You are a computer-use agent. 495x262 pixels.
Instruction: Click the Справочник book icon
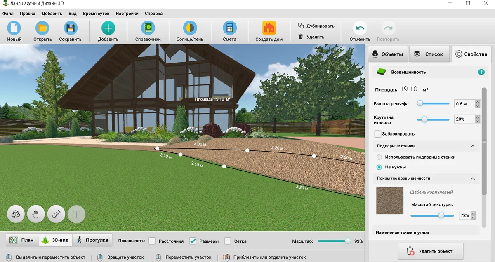148,28
